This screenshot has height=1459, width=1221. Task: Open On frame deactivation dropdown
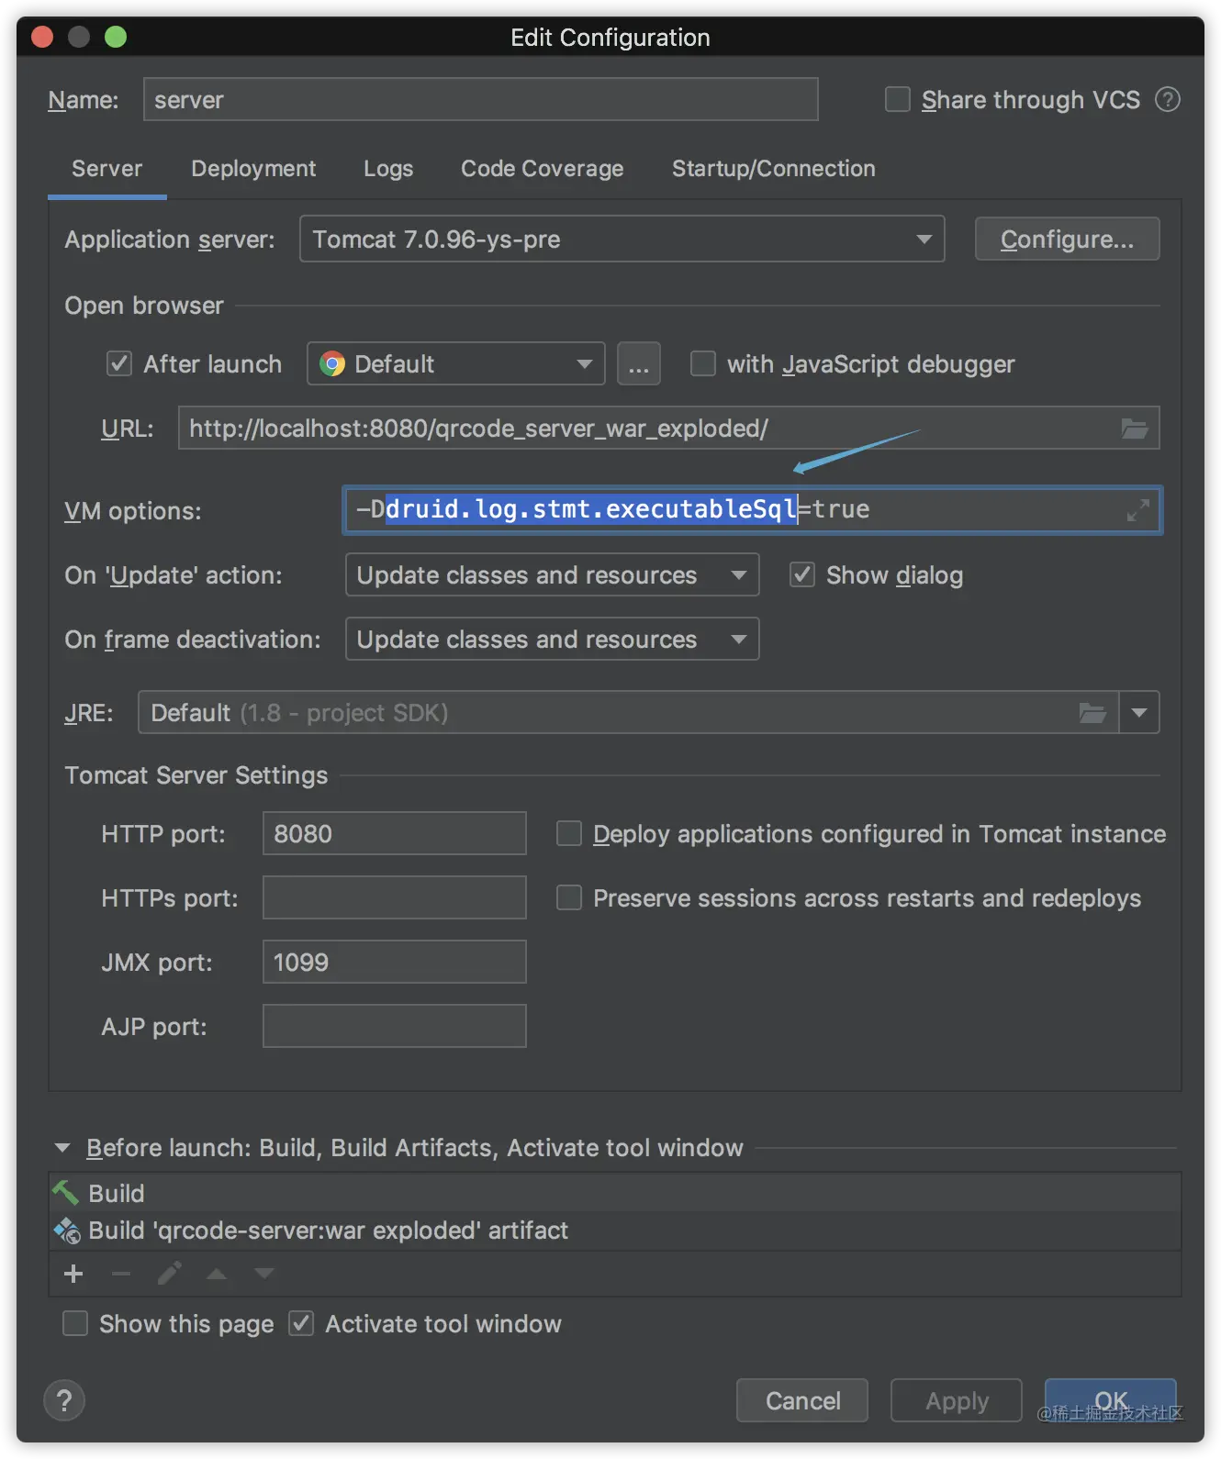click(553, 639)
